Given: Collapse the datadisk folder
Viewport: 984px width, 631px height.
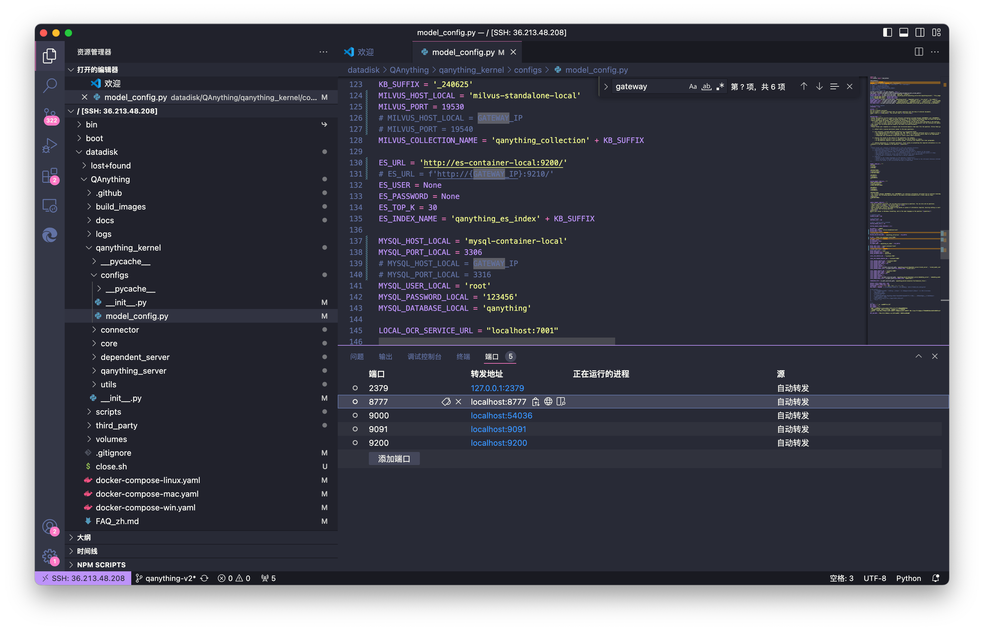Looking at the screenshot, I should (x=79, y=152).
